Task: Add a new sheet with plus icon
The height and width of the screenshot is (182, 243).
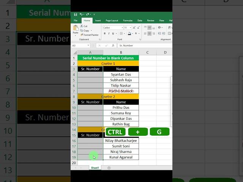Action: click(x=109, y=168)
